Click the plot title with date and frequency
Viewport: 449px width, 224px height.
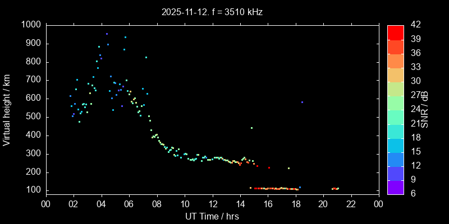(x=212, y=11)
